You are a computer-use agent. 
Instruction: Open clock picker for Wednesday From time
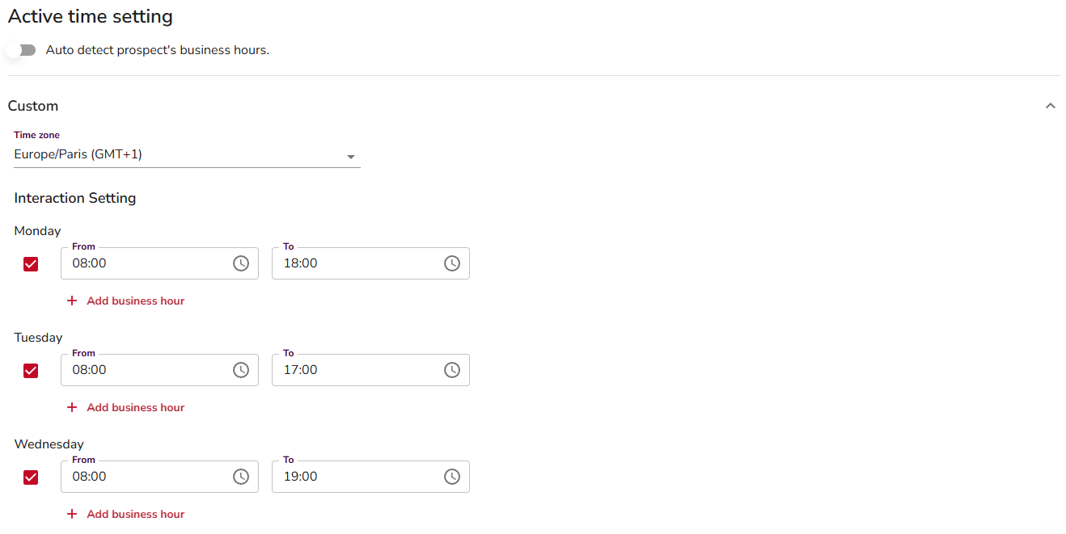coord(241,477)
